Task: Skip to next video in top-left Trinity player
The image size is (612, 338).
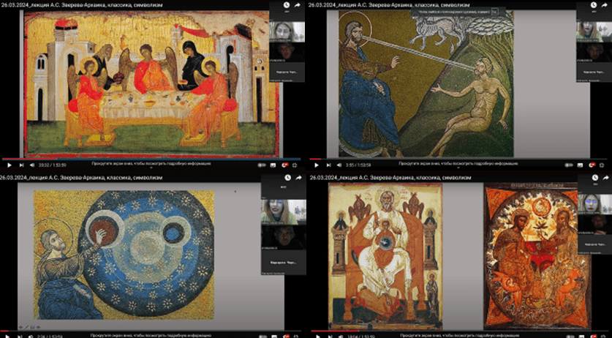Action: [x=20, y=165]
